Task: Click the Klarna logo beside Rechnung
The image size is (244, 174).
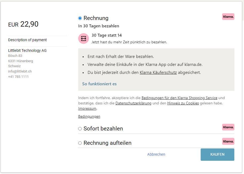Action: [x=228, y=17]
